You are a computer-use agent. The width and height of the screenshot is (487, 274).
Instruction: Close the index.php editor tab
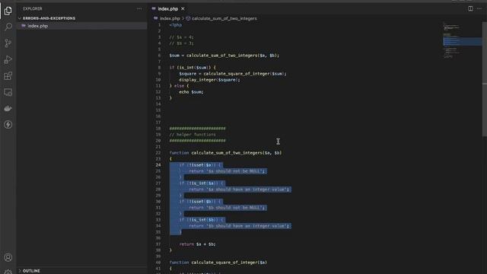[x=183, y=8]
